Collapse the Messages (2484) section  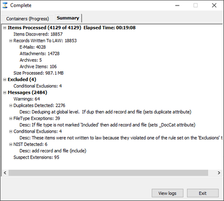pyautogui.click(x=5, y=93)
